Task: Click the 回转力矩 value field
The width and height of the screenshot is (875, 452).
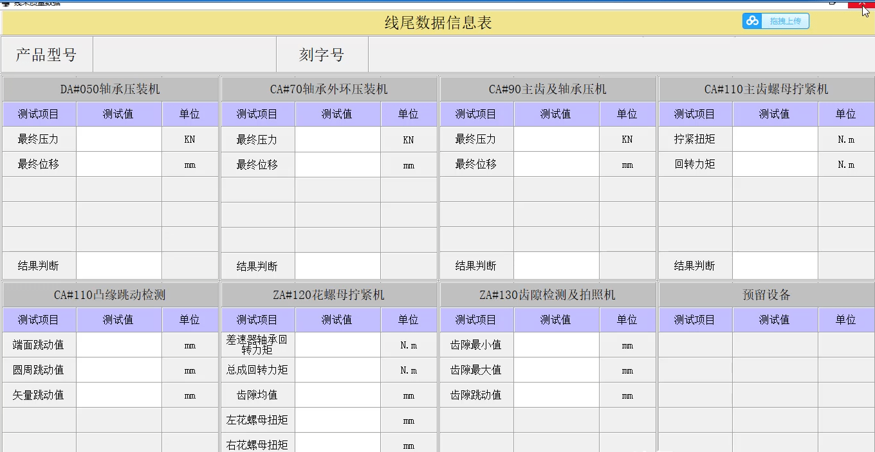Action: pos(775,164)
